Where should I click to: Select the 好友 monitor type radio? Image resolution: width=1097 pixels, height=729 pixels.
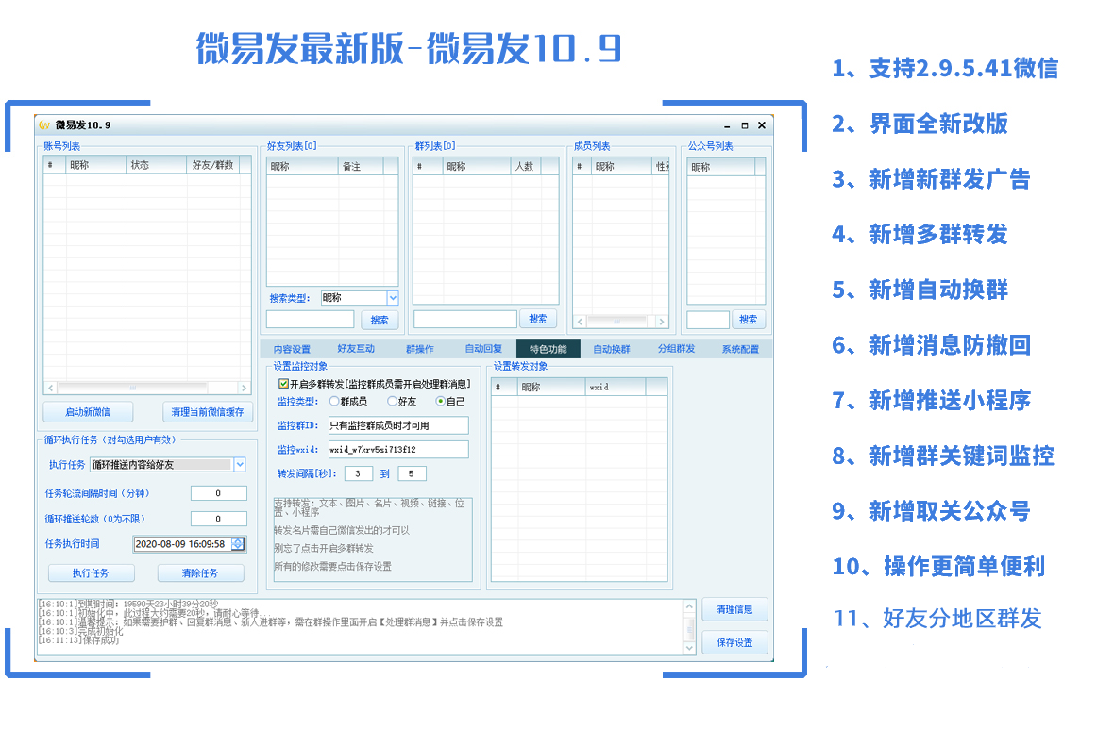tap(392, 402)
